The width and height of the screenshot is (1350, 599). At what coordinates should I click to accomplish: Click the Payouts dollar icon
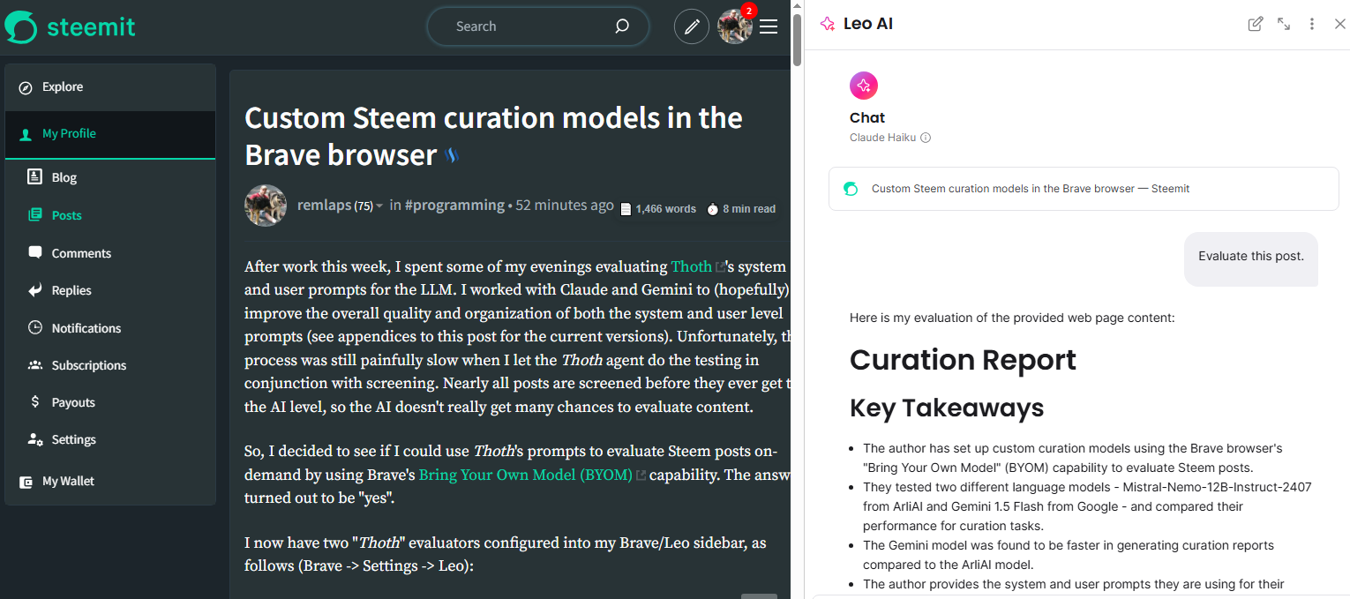coord(35,402)
